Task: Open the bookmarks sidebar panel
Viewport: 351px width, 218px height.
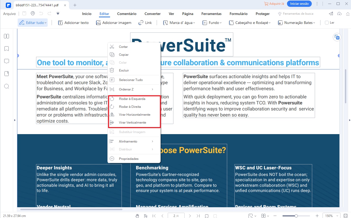Action: (7, 49)
